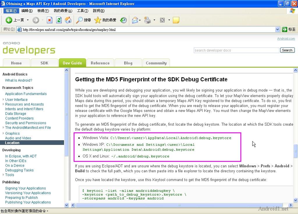Viewport: 298px width, 214px height.
Task: Open the History clock icon
Action: pyautogui.click(x=123, y=20)
